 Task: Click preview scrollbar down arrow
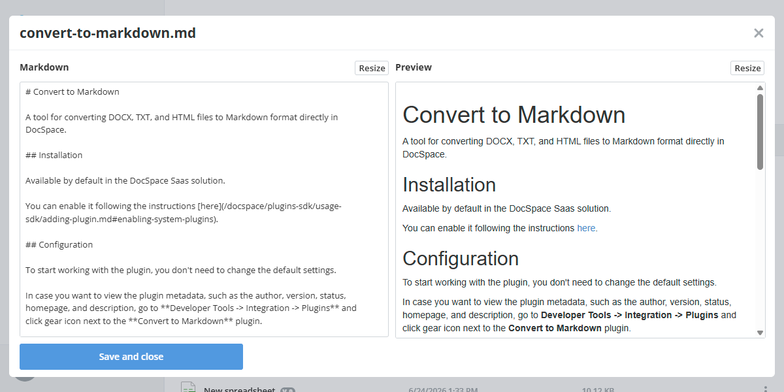(760, 333)
